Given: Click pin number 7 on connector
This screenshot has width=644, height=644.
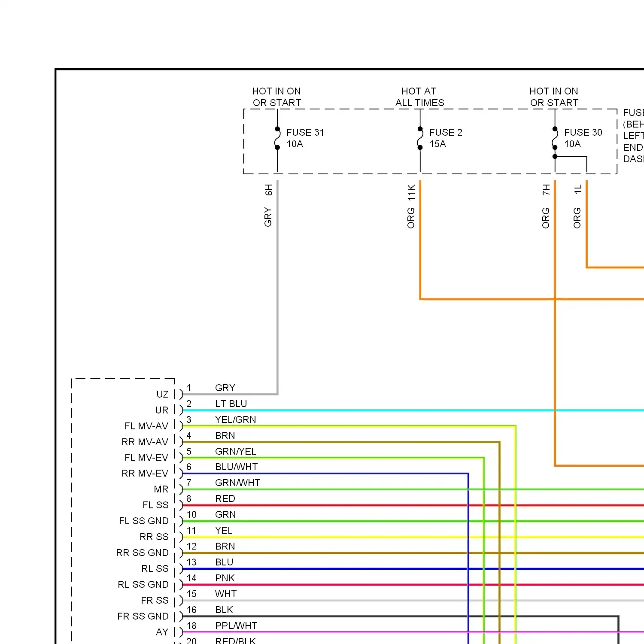Looking at the screenshot, I should (x=189, y=483).
